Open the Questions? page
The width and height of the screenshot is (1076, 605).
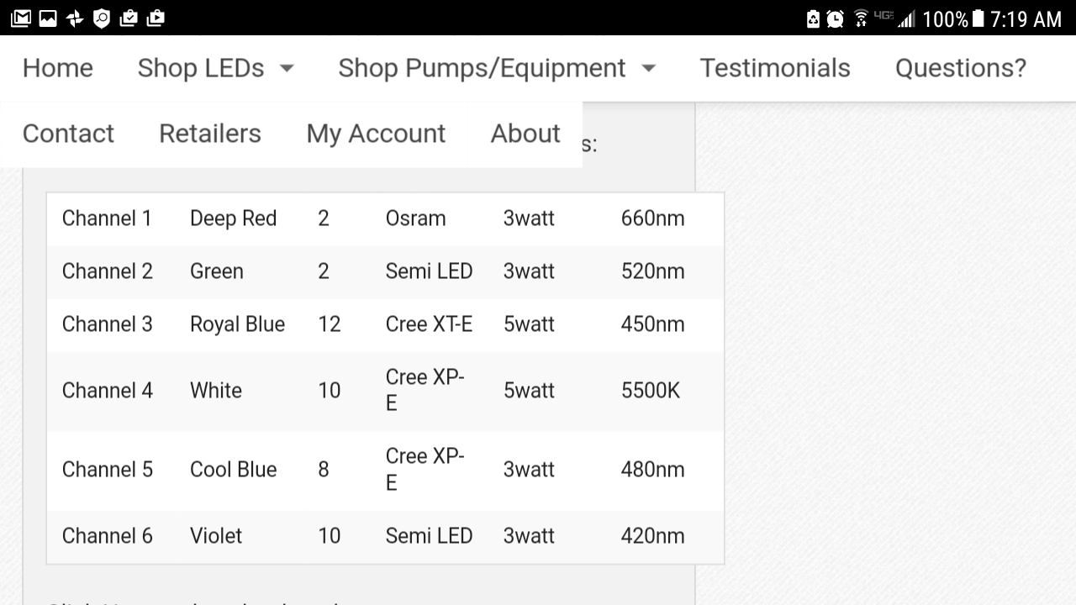coord(961,68)
